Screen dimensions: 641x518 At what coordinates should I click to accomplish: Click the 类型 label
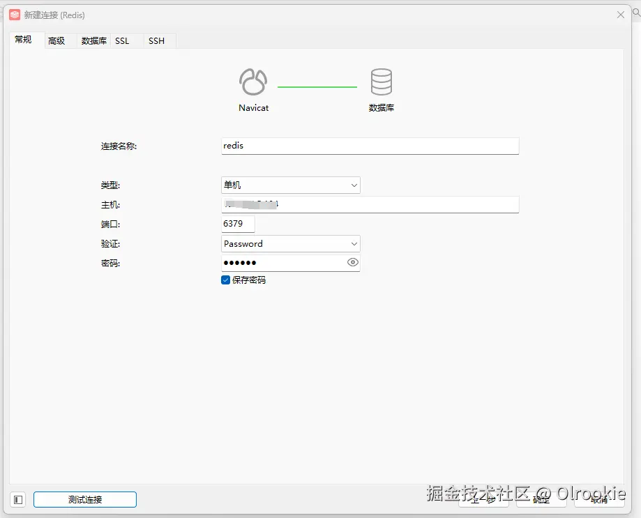(110, 185)
